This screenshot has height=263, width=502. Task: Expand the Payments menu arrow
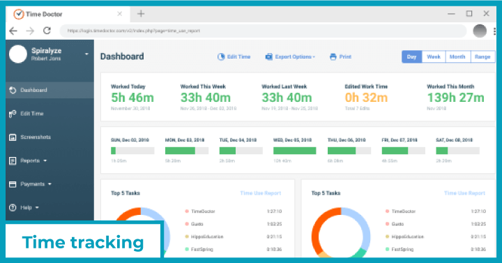50,184
